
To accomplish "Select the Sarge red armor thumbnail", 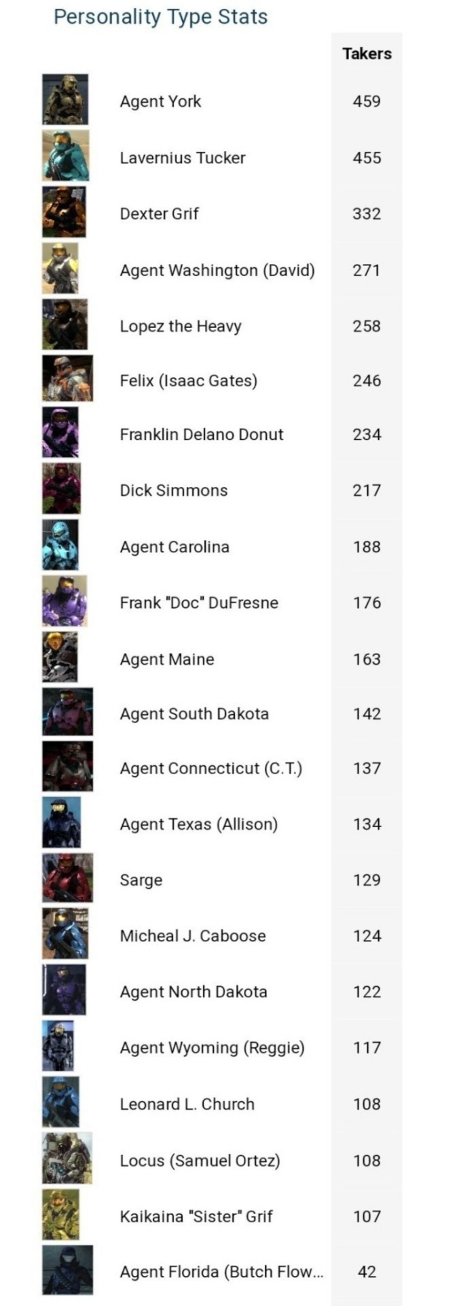I will click(67, 878).
